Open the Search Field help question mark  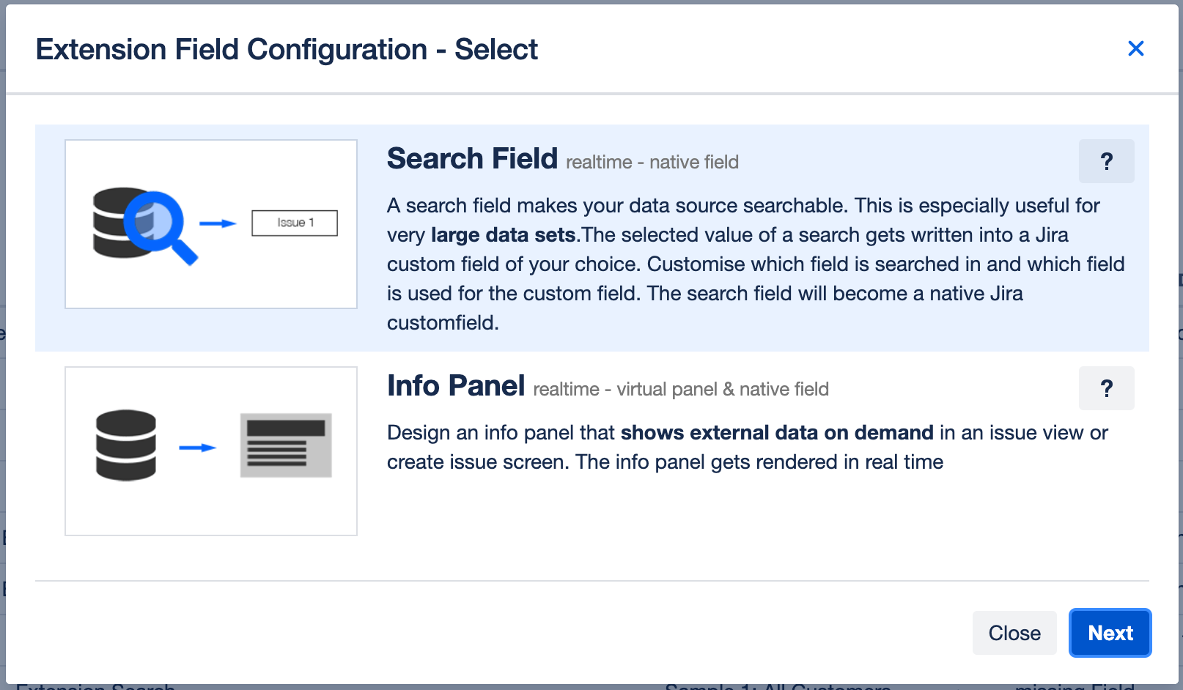[1107, 161]
